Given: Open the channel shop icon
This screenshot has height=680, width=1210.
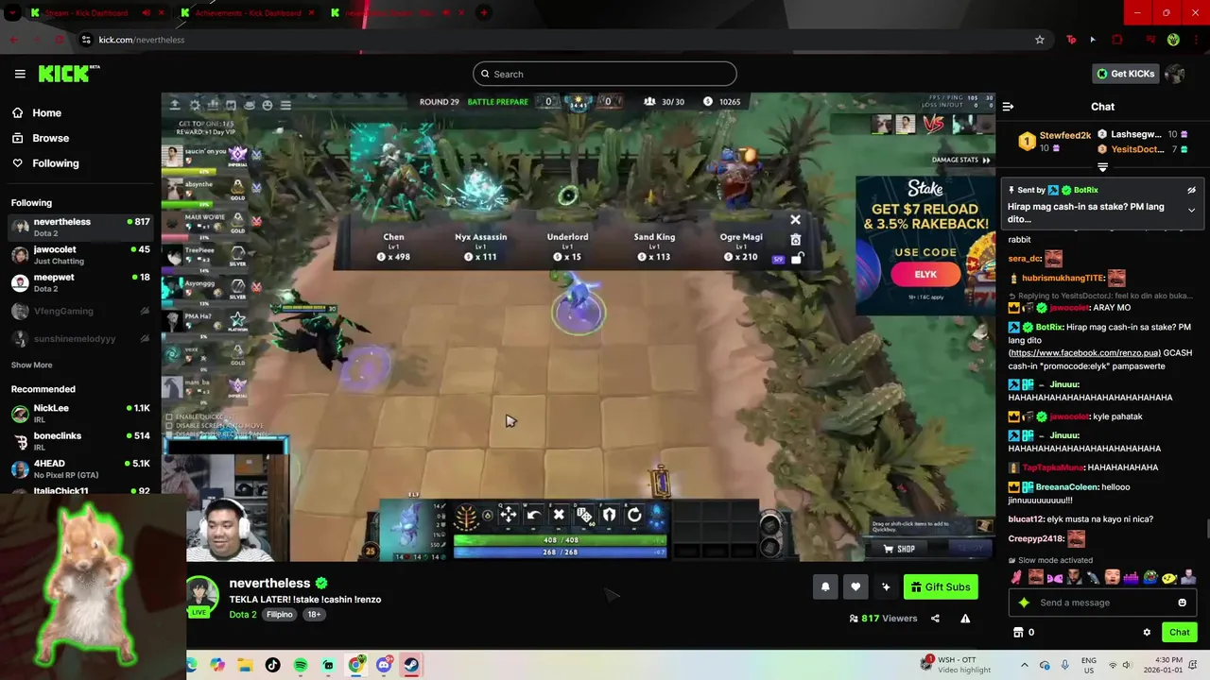Looking at the screenshot, I should pyautogui.click(x=1018, y=632).
